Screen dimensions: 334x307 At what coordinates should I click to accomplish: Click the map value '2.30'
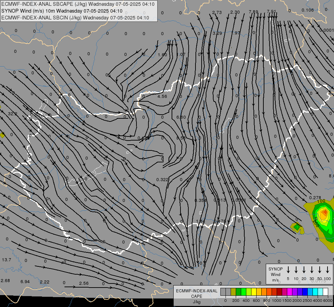(x=235, y=12)
